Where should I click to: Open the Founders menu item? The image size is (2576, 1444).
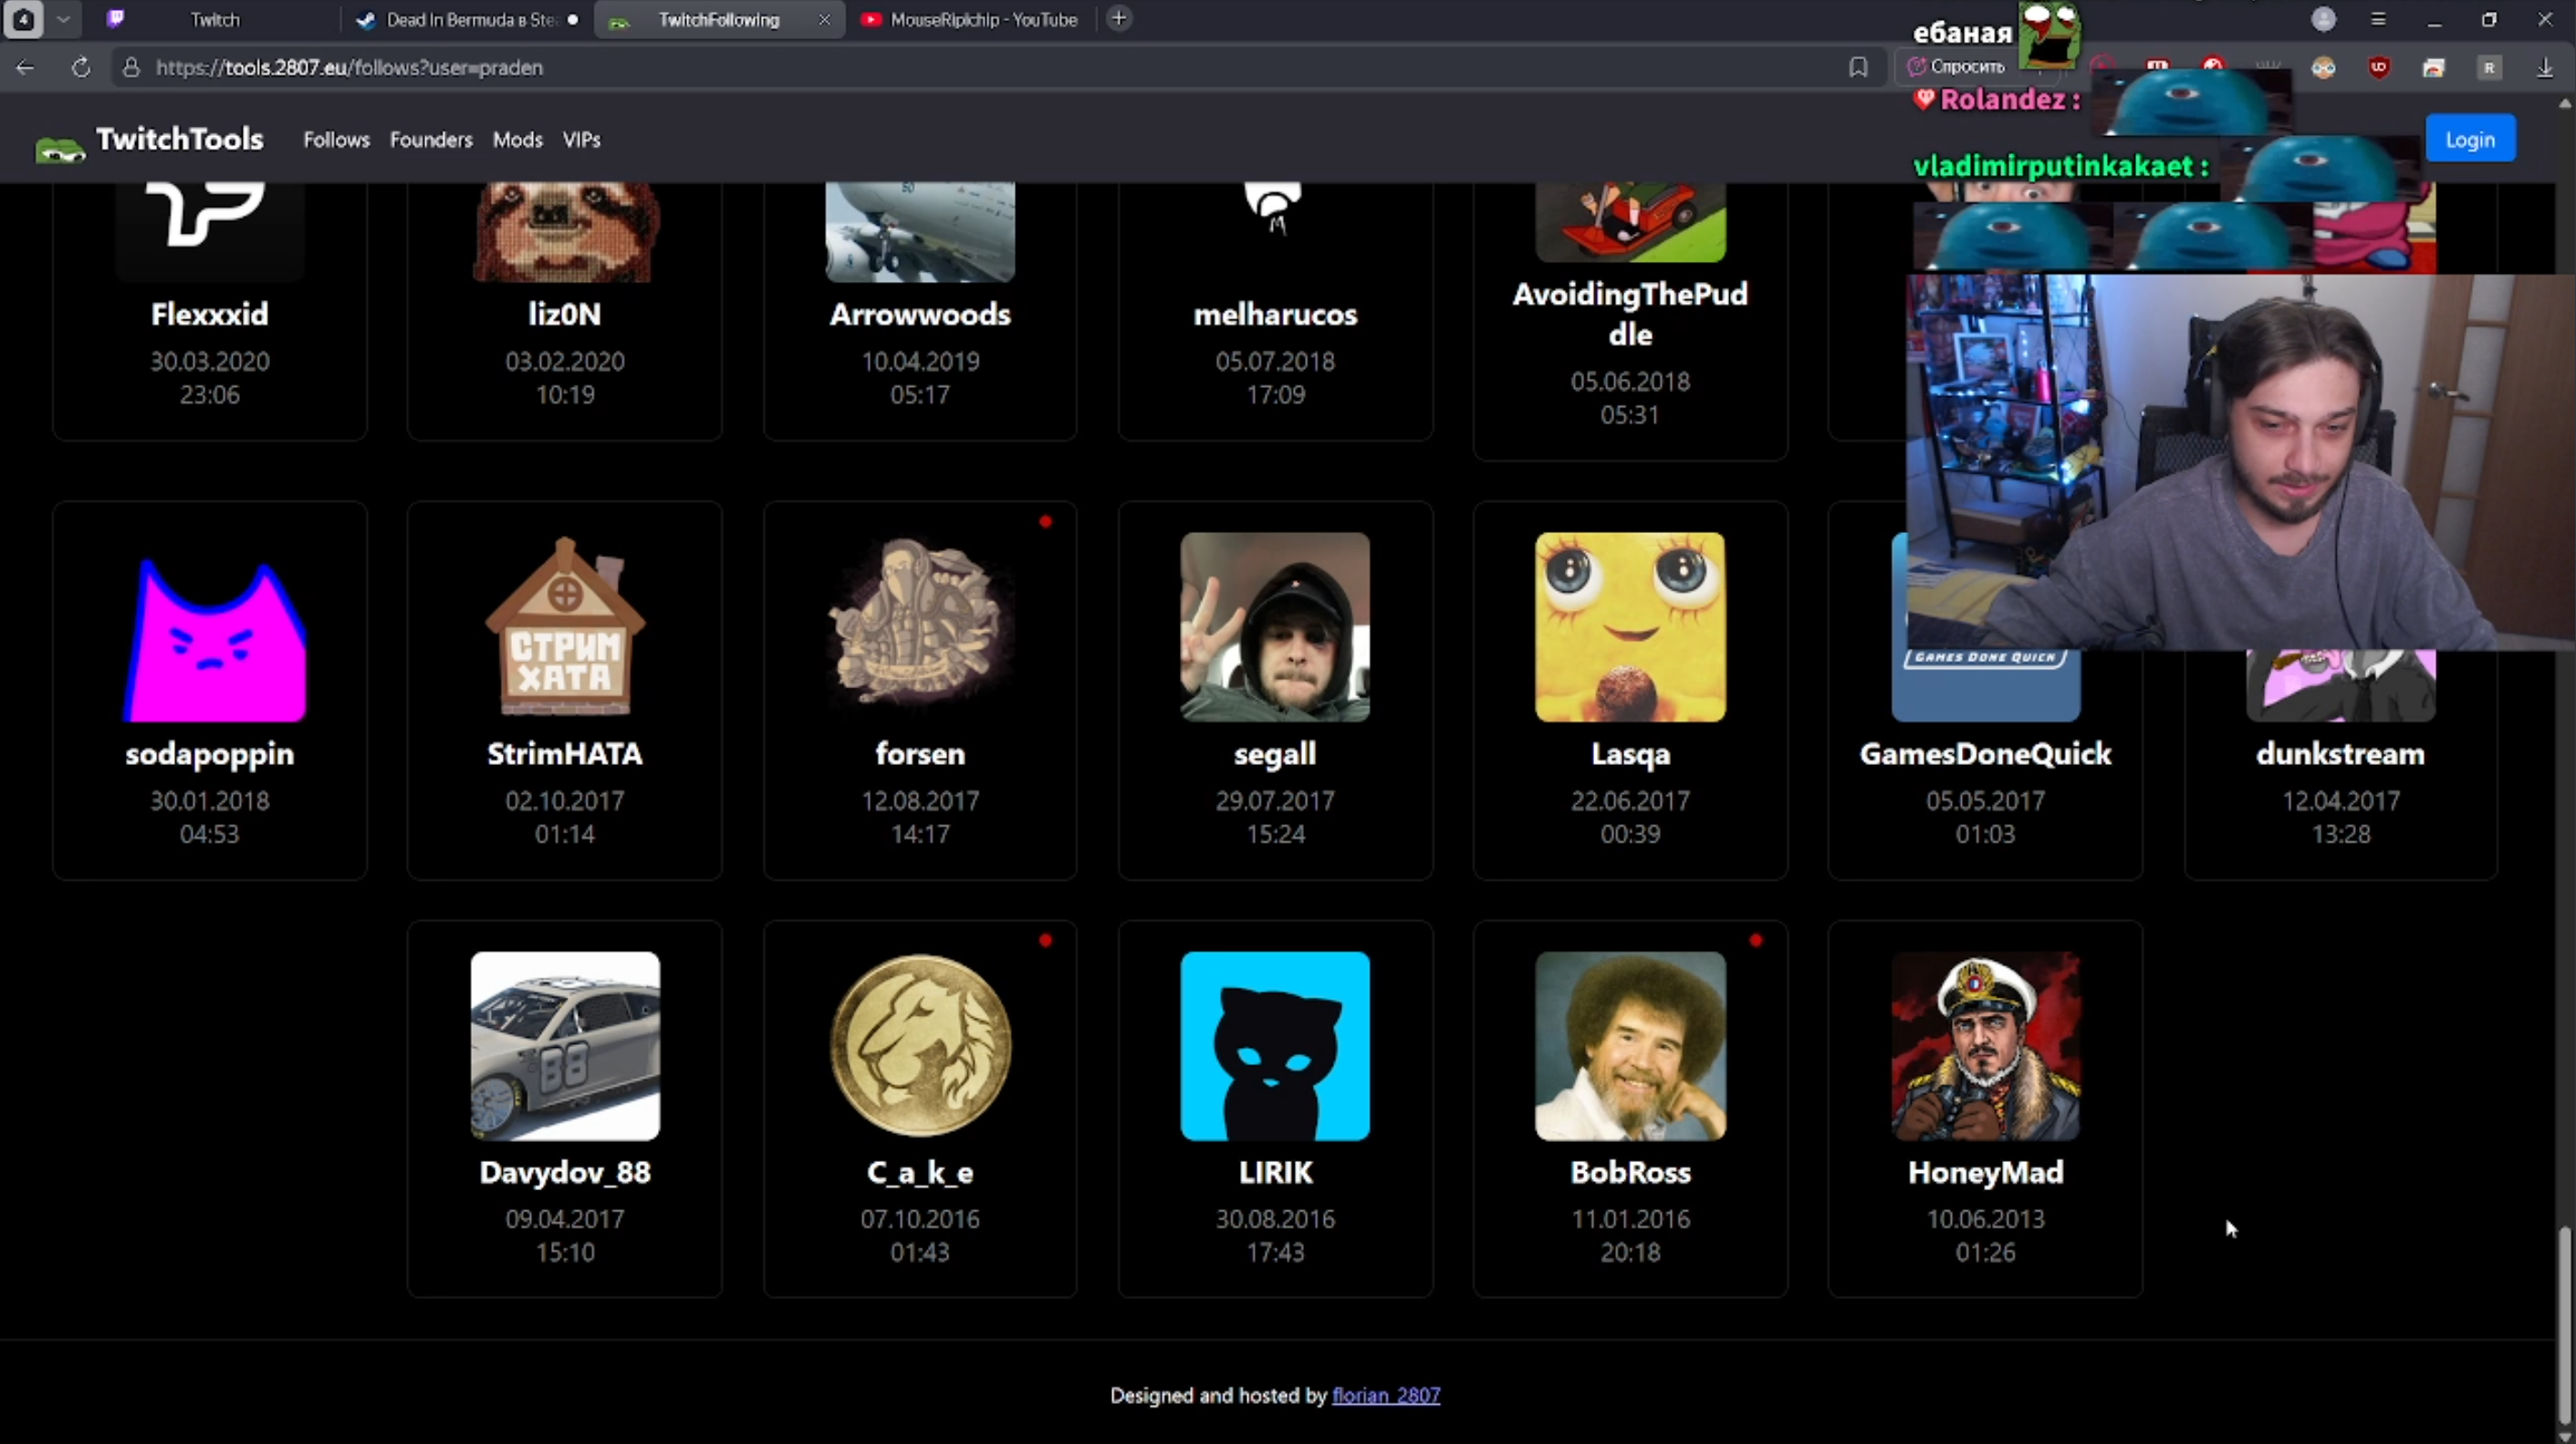click(x=430, y=140)
